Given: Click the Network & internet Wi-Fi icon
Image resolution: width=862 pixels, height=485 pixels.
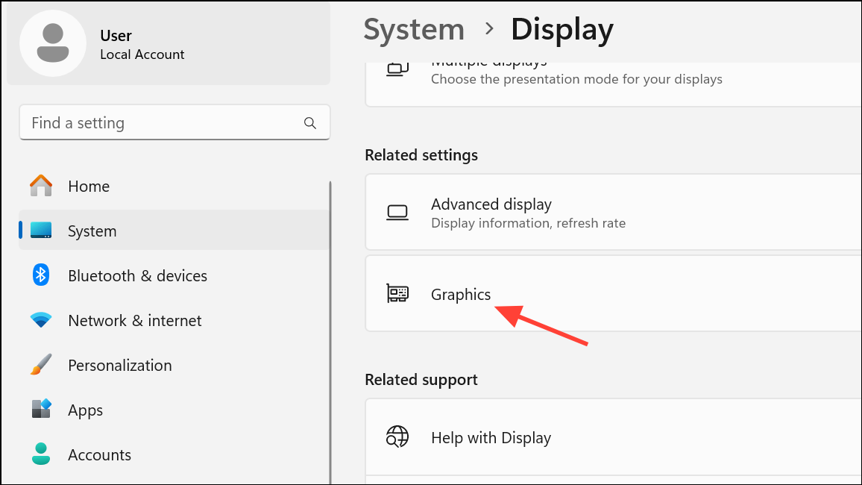Looking at the screenshot, I should pyautogui.click(x=43, y=320).
